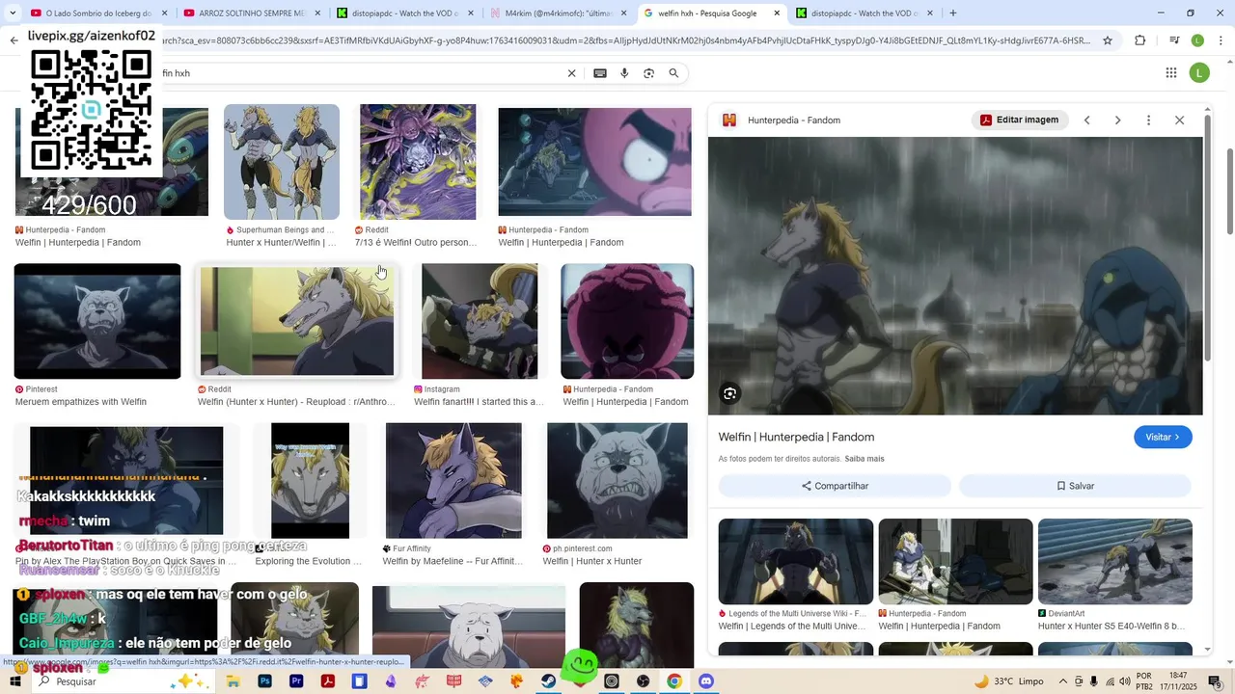This screenshot has width=1235, height=694.
Task: Open Pinterest 'Meruem empathizes with Welfin' thumbnail
Action: (97, 321)
